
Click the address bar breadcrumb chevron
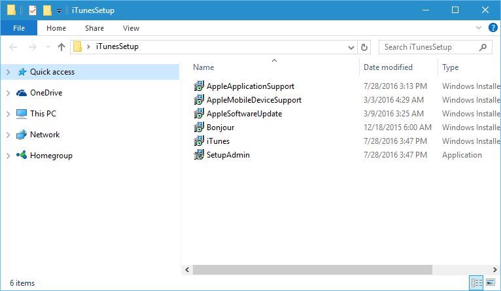coord(88,47)
